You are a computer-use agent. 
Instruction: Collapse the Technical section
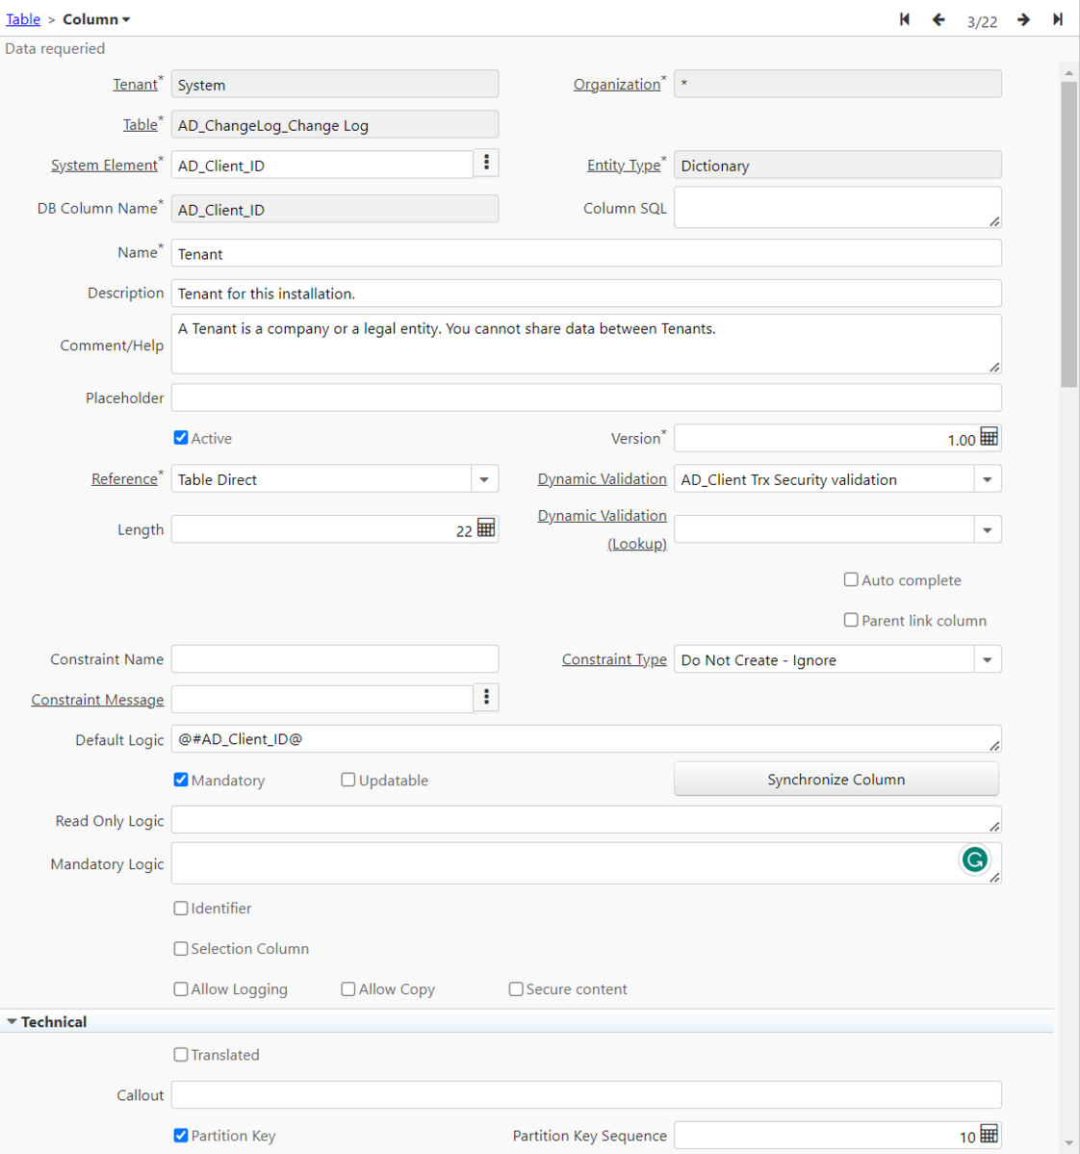(13, 1022)
